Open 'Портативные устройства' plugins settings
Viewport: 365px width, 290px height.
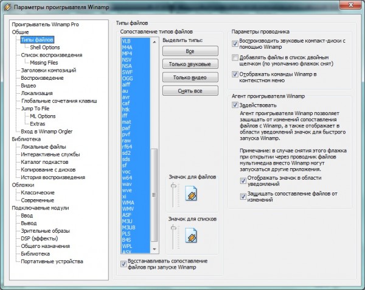click(52, 261)
